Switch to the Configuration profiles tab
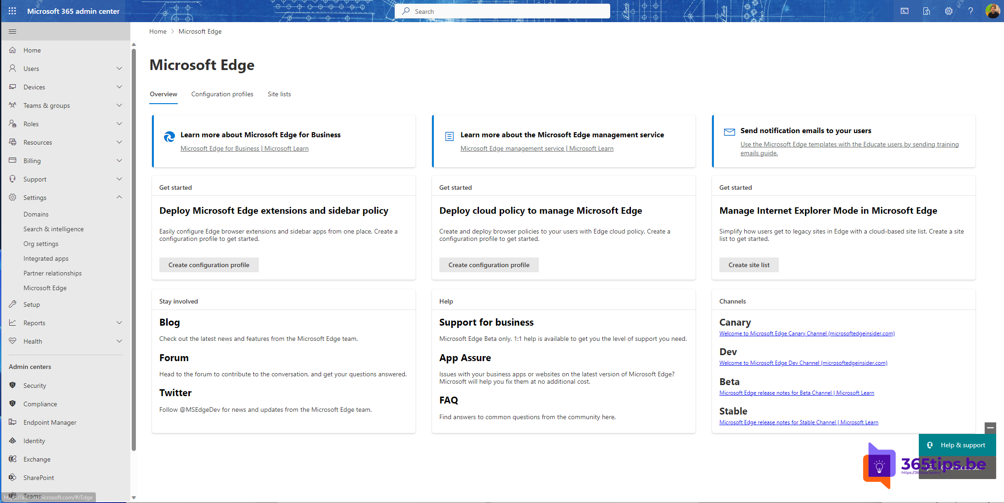 point(222,94)
